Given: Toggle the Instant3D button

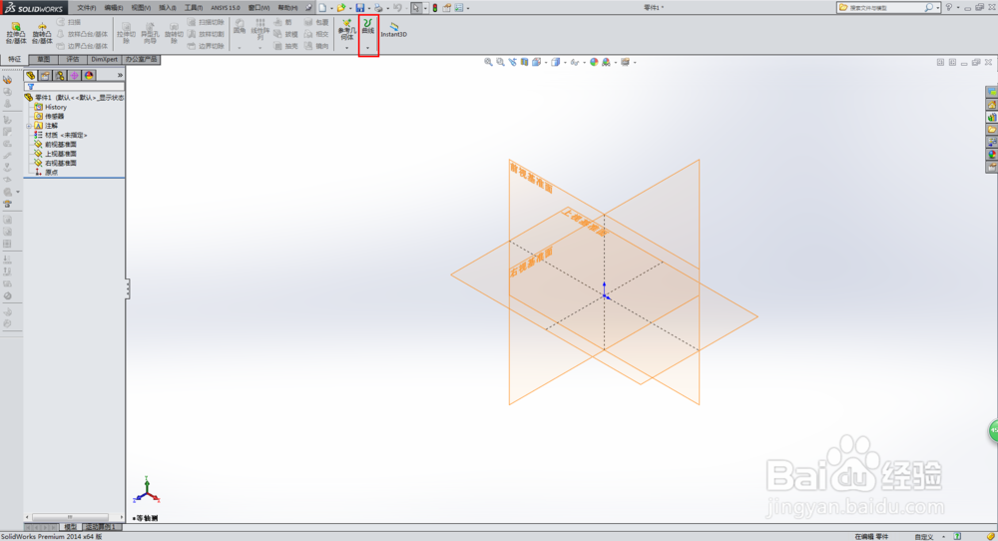Looking at the screenshot, I should coord(394,30).
